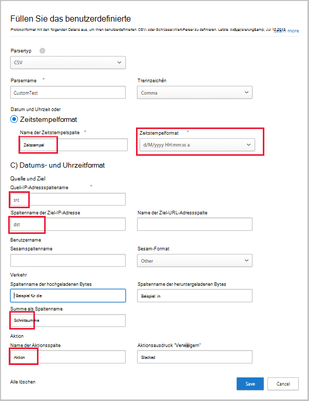This screenshot has width=309, height=401.
Task: Click the Parsertyp info icon
Action: coord(42,51)
